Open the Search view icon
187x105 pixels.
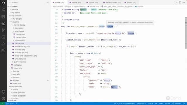pos(3,10)
